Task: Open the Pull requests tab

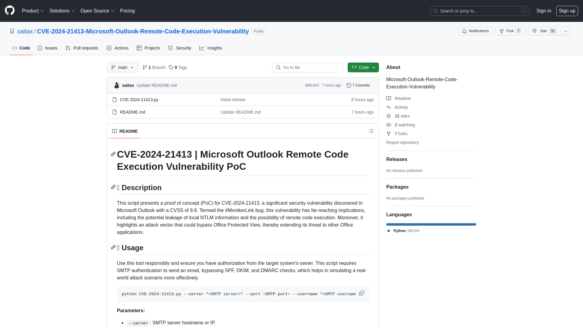Action: pyautogui.click(x=82, y=48)
